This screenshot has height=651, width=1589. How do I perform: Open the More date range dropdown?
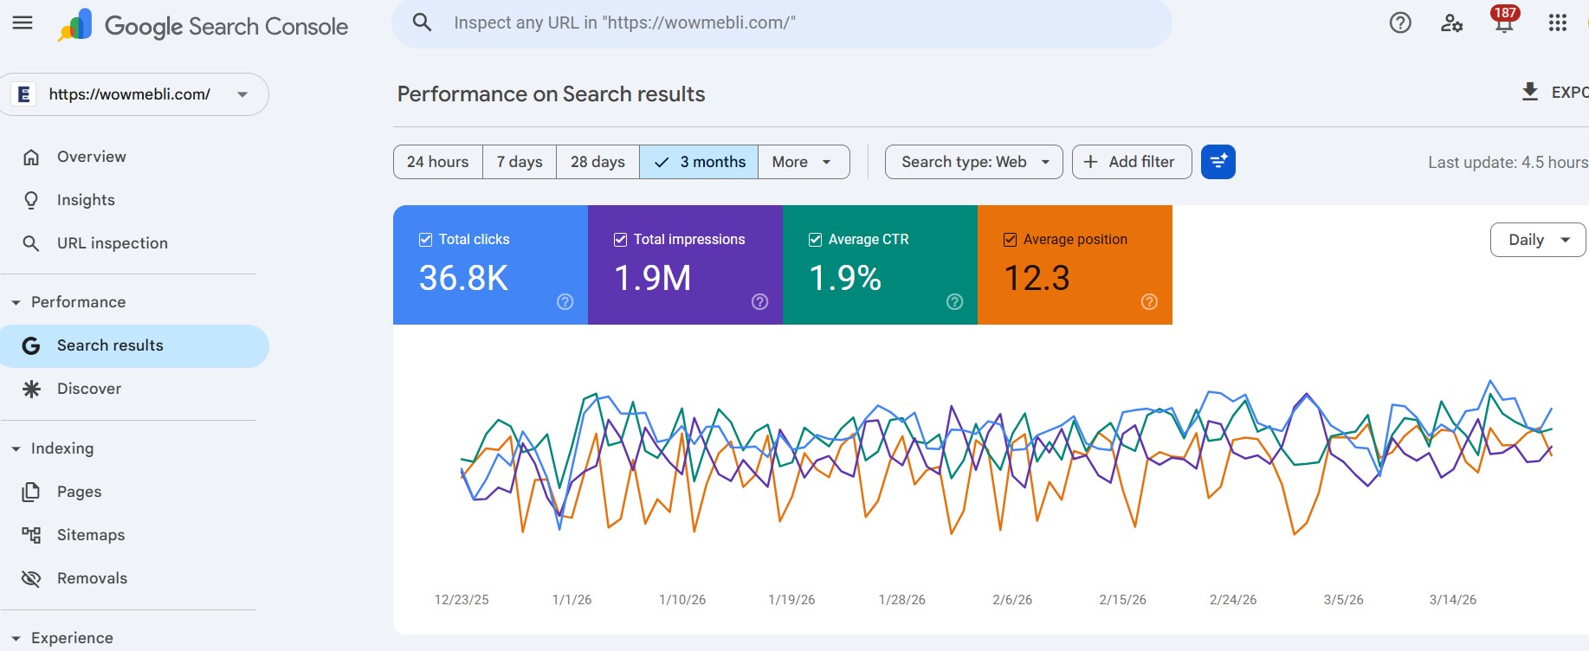click(x=804, y=162)
